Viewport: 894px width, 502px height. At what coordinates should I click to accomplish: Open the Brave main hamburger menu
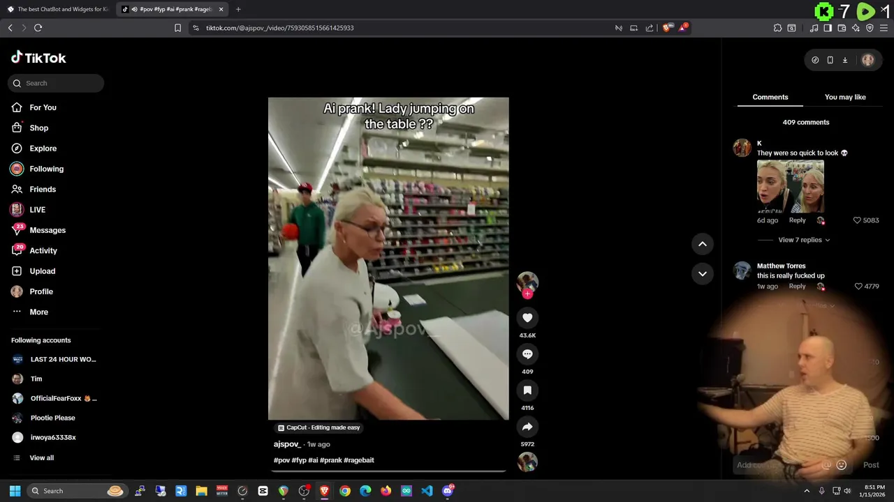(884, 28)
